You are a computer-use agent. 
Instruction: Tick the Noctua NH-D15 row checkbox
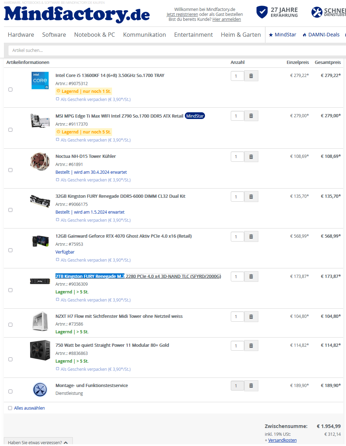tap(10, 170)
